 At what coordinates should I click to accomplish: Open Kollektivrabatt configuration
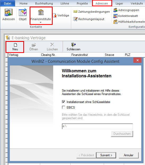pyautogui.click(x=125, y=16)
